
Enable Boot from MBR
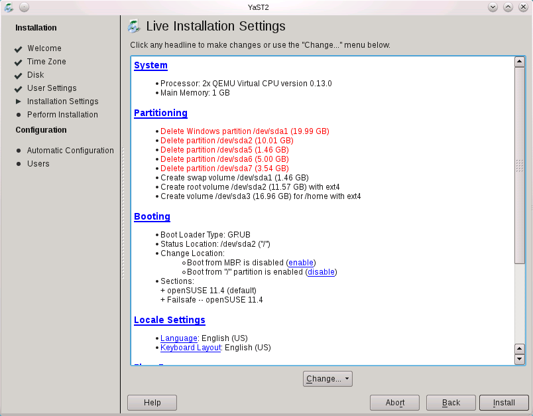[300, 263]
